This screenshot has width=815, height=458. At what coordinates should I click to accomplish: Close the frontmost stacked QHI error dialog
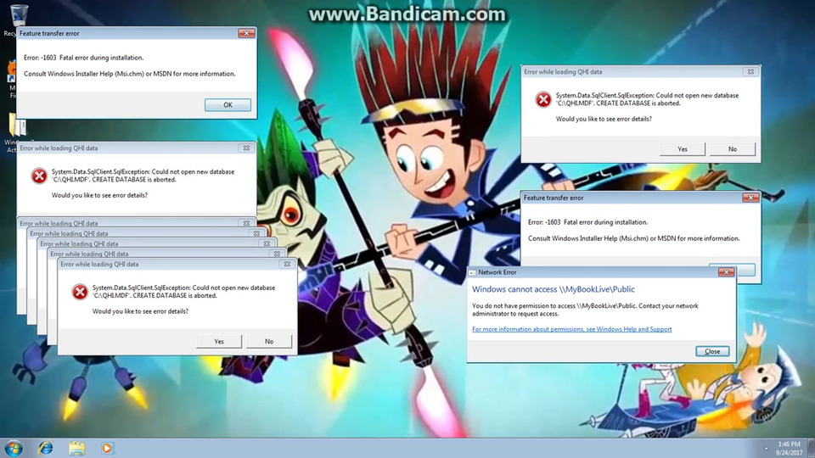click(287, 264)
